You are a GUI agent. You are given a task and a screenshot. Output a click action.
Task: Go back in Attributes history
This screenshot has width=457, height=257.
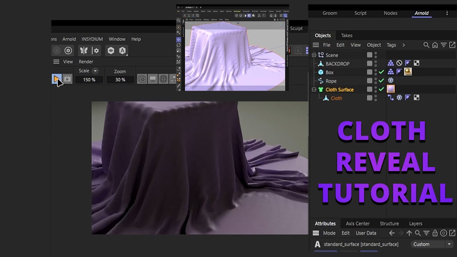coord(392,233)
